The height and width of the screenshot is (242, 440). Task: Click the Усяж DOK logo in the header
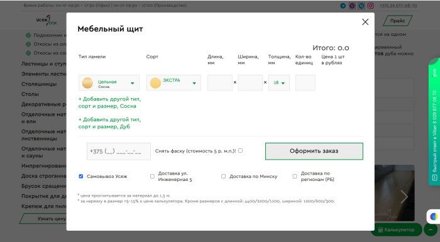tap(47, 21)
